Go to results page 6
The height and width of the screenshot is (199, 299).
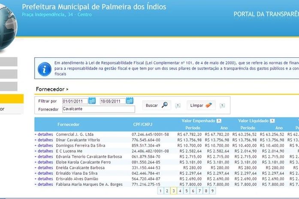193,191
